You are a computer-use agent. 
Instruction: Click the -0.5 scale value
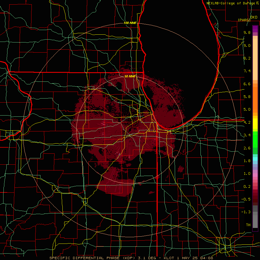(x=246, y=199)
